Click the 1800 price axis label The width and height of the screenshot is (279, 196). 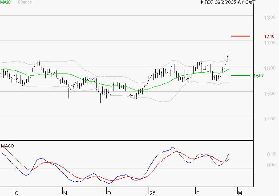tap(270, 17)
